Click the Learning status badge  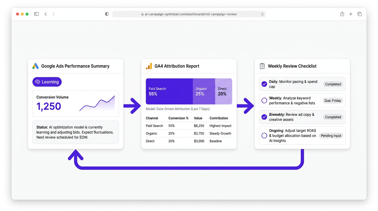(x=47, y=82)
